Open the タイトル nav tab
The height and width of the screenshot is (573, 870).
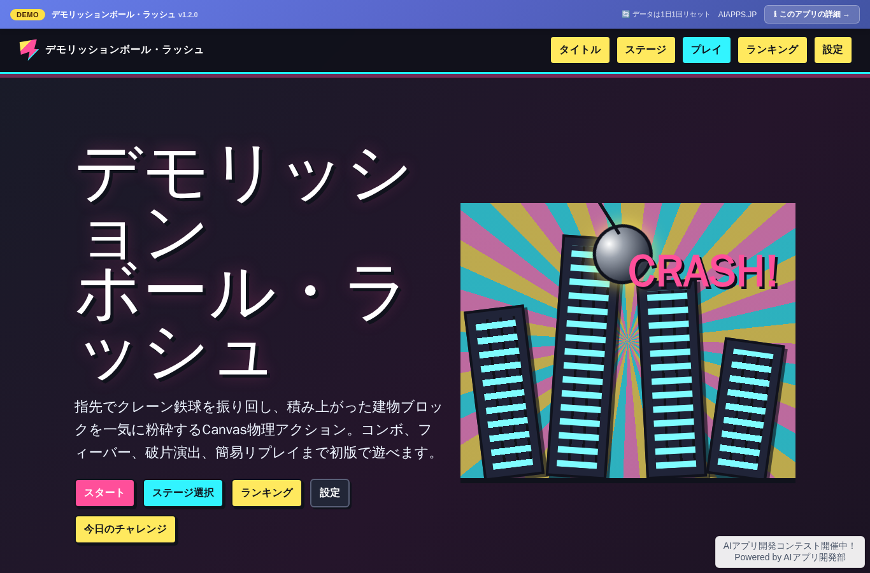coord(580,50)
